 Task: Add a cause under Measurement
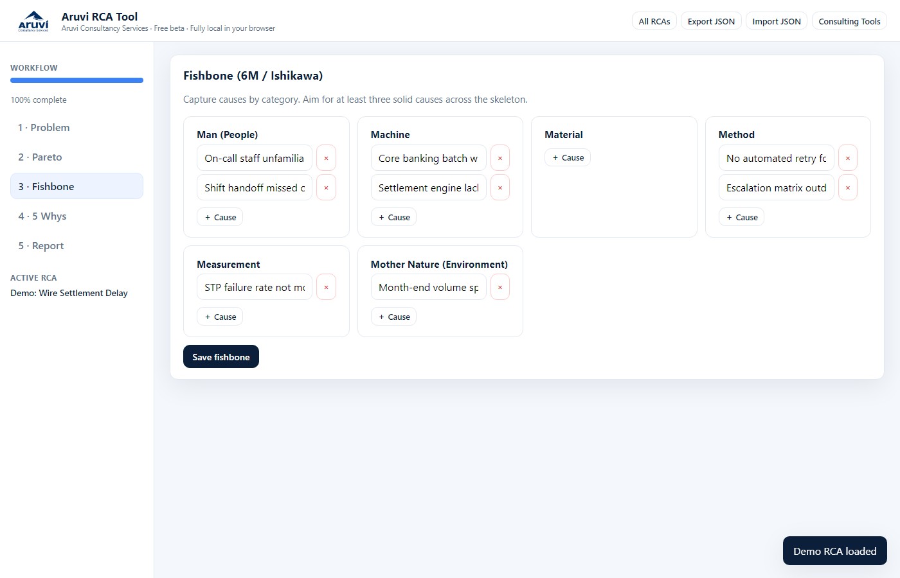click(220, 317)
